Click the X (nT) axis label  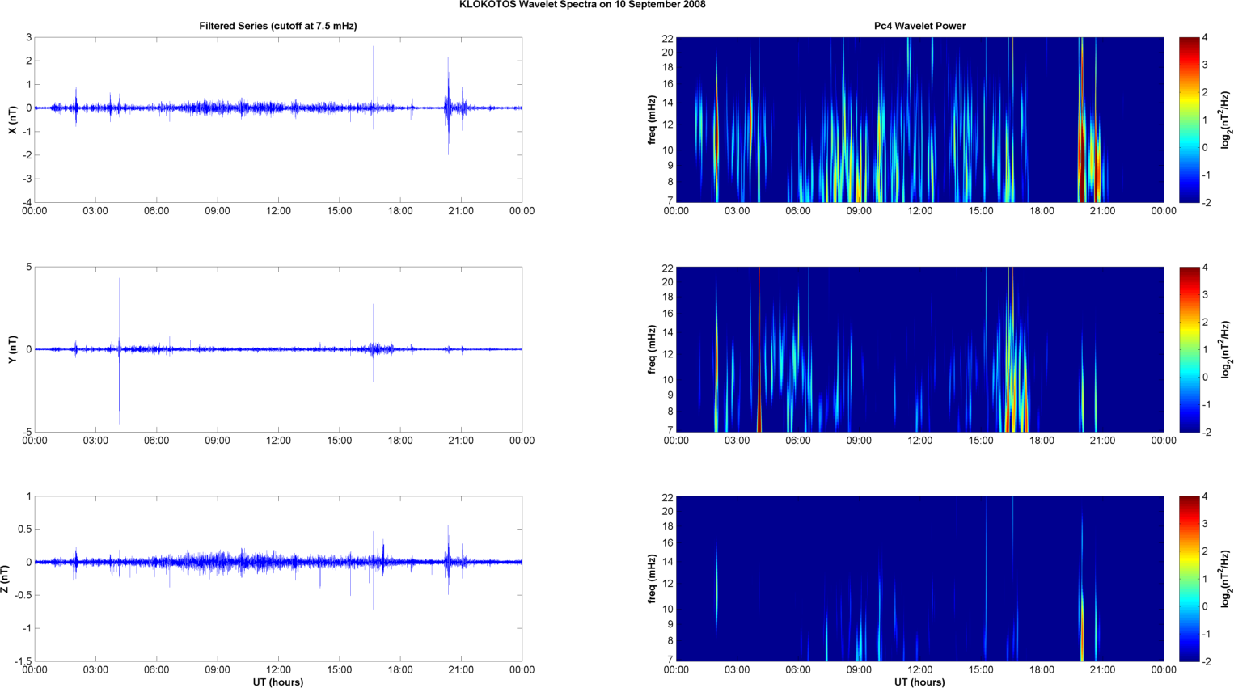[12, 120]
